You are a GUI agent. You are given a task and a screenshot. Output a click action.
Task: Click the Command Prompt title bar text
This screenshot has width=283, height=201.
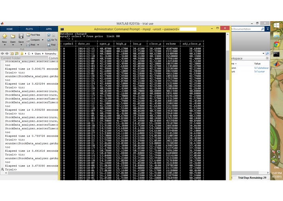(x=136, y=29)
